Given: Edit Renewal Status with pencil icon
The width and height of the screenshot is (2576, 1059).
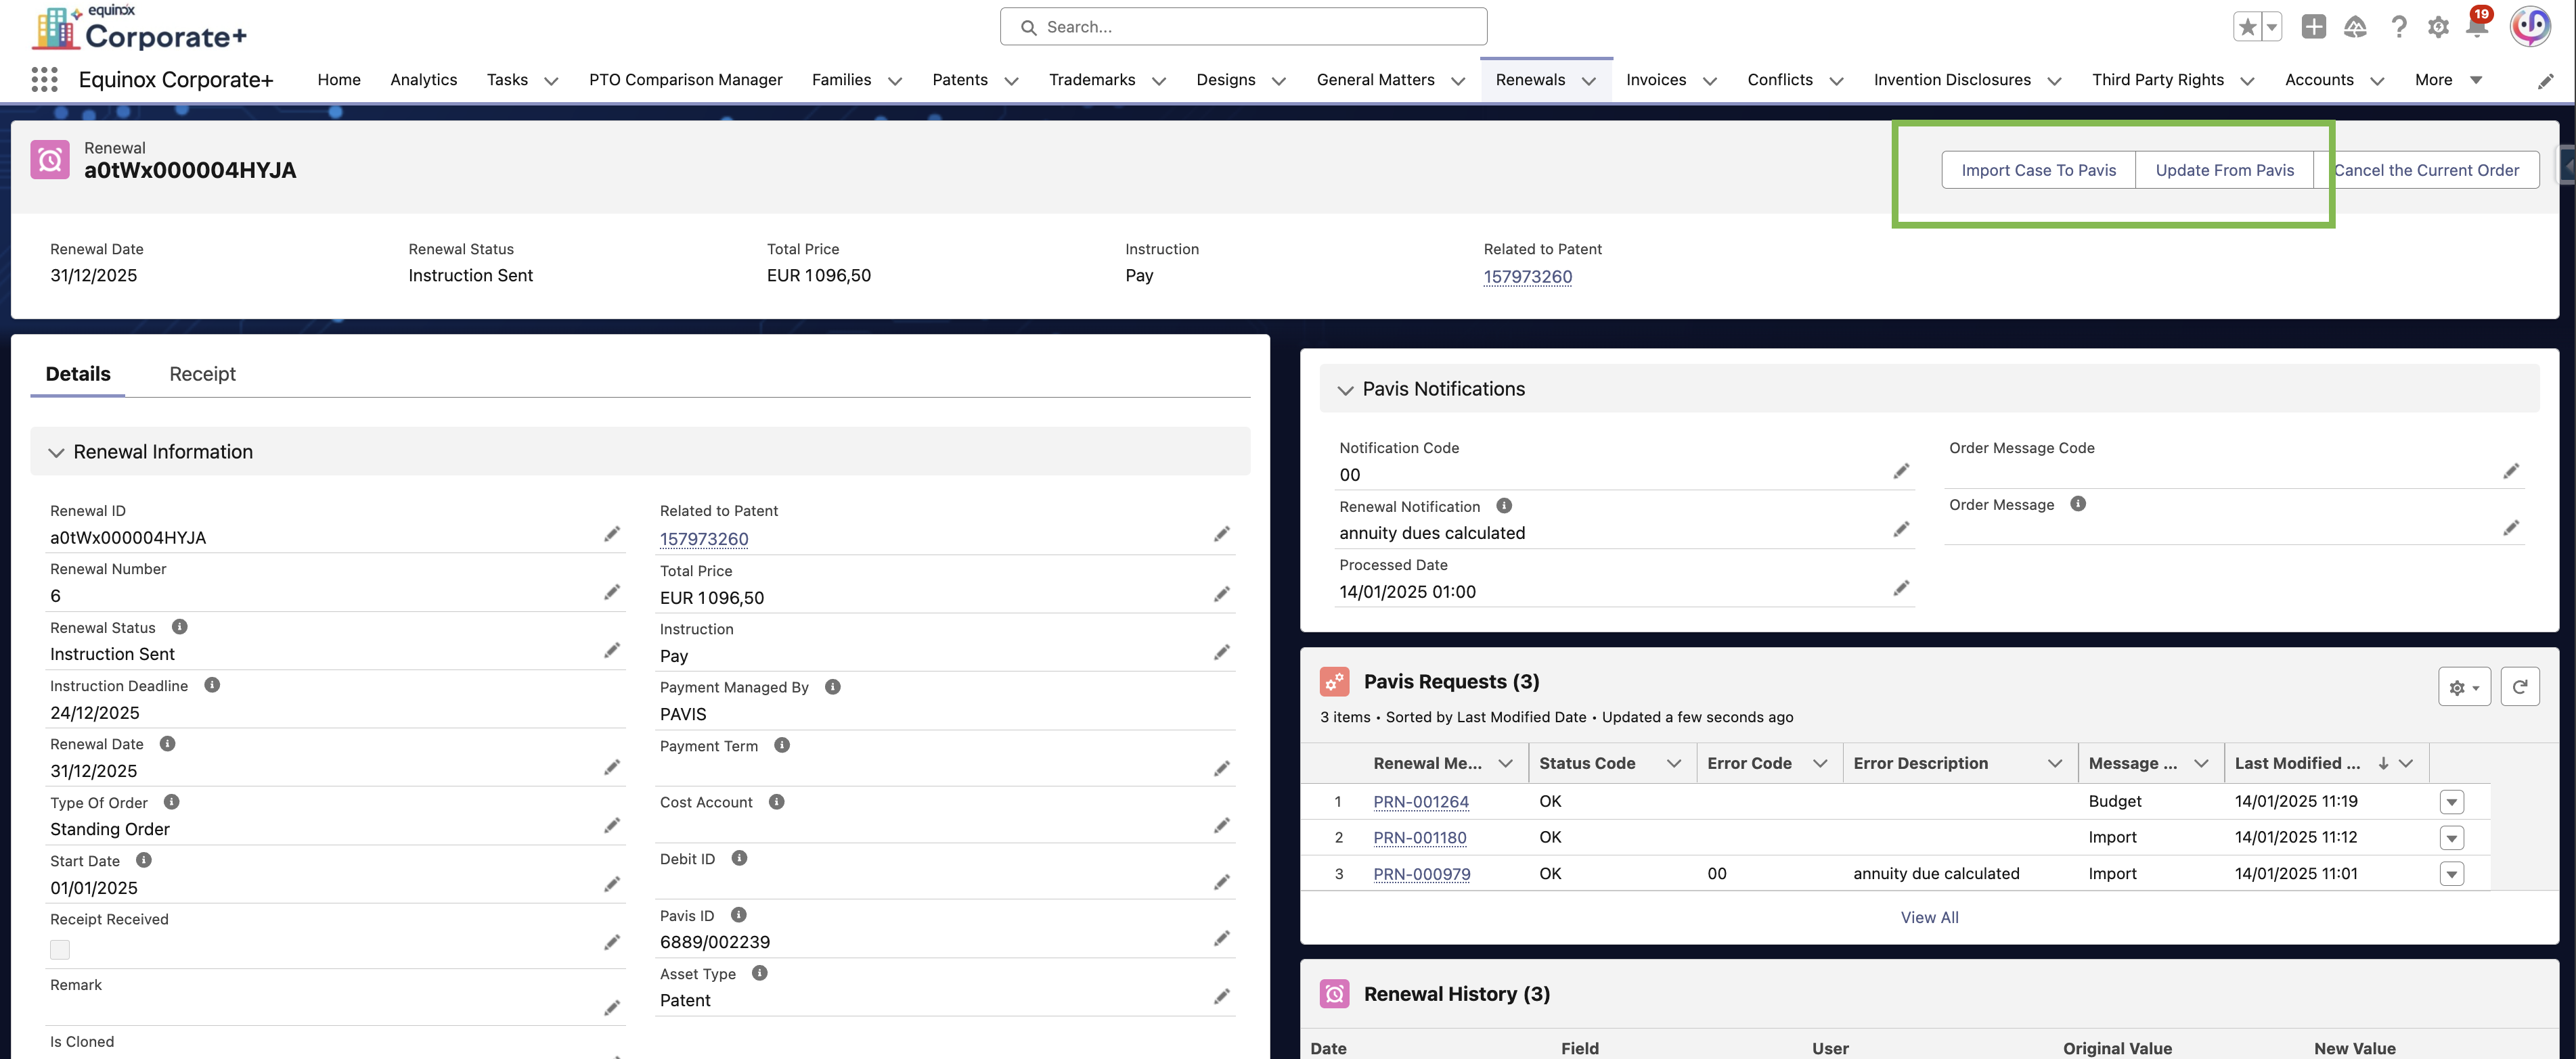Looking at the screenshot, I should 612,651.
